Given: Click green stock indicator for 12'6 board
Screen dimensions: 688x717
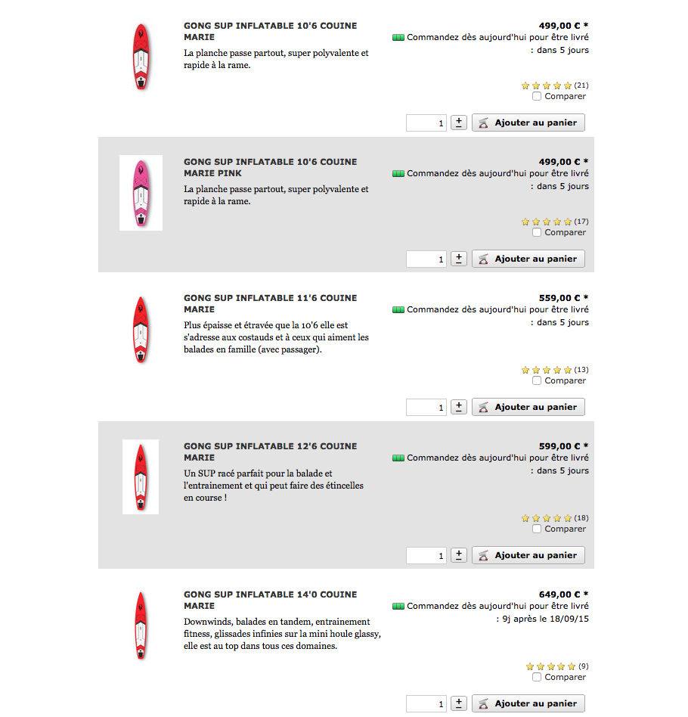Looking at the screenshot, I should pyautogui.click(x=398, y=458).
